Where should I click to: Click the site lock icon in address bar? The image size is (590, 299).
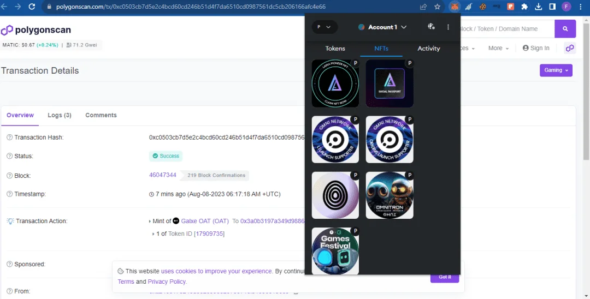(x=49, y=7)
